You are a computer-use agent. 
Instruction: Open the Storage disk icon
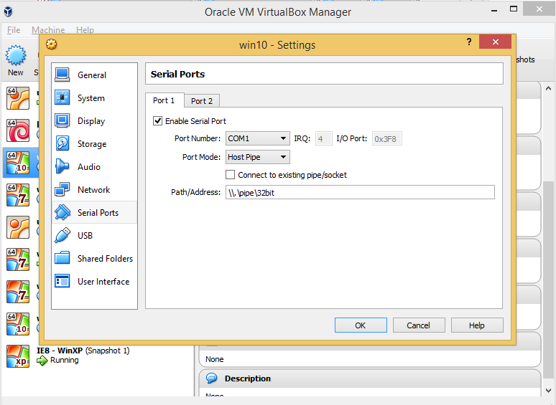(x=62, y=143)
